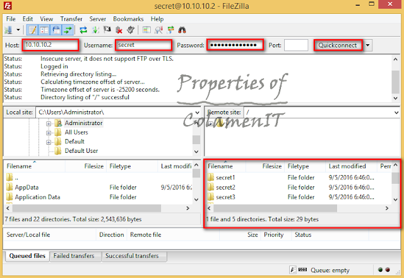This screenshot has width=404, height=278.
Task: Toggle remote directory tree display
Action: click(56, 30)
